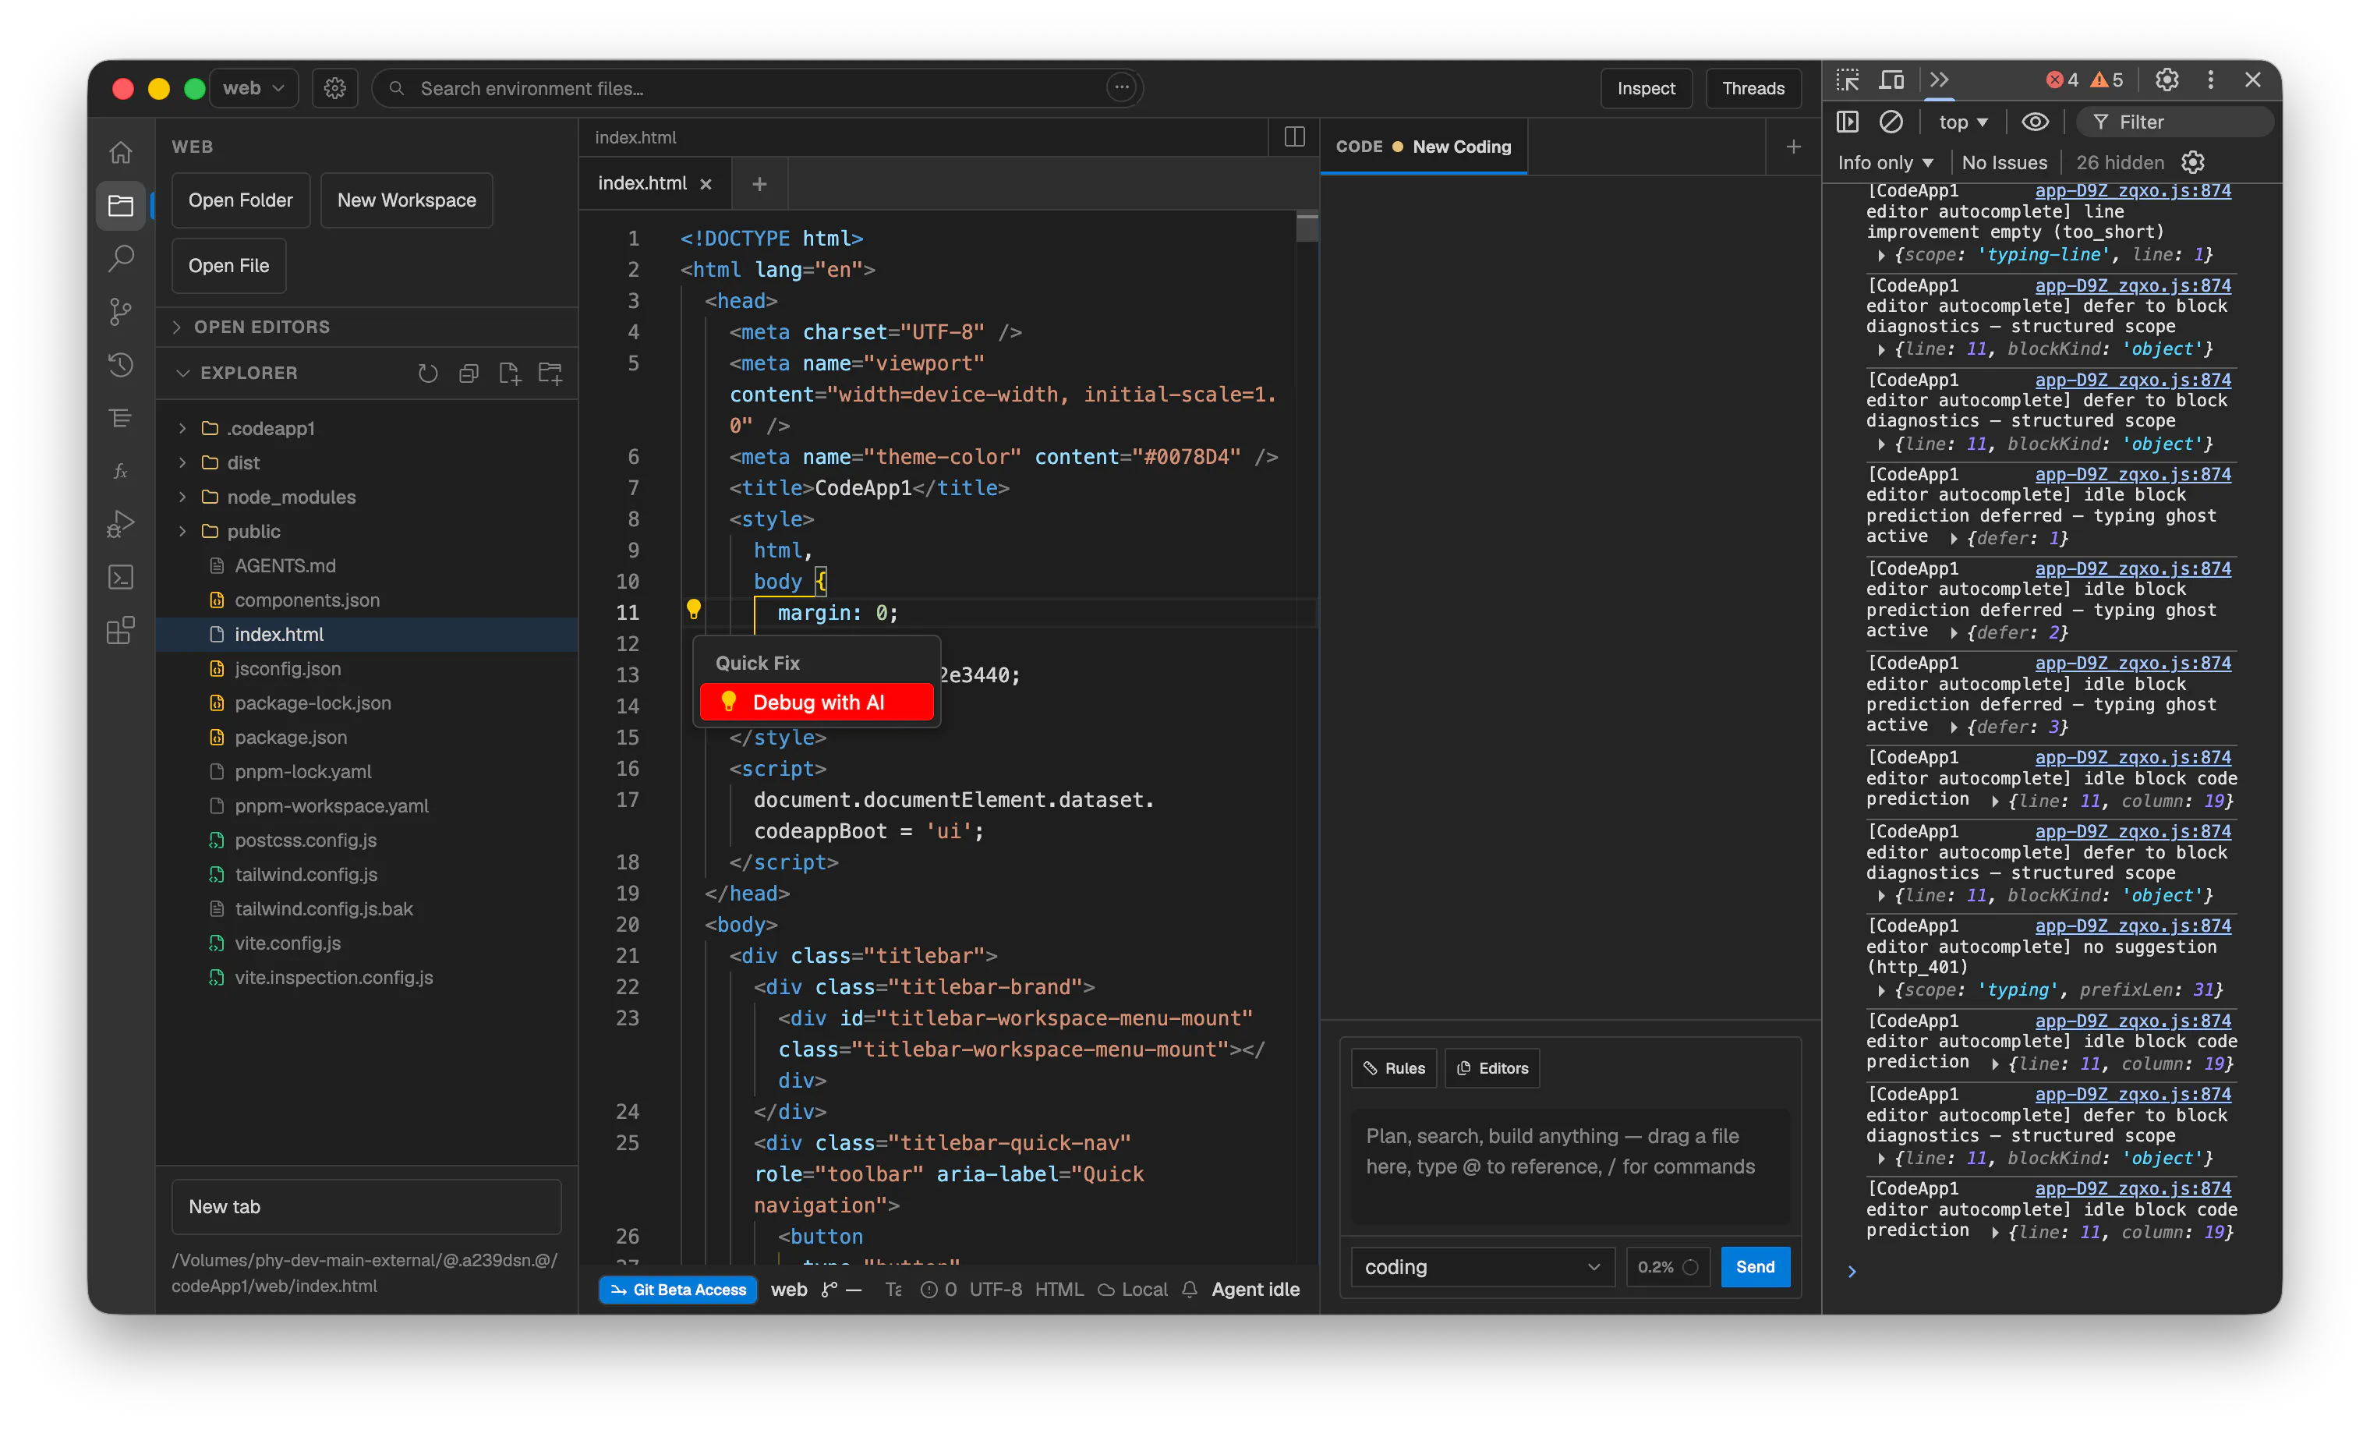
Task: Toggle the console sidebar panel
Action: [x=1848, y=122]
